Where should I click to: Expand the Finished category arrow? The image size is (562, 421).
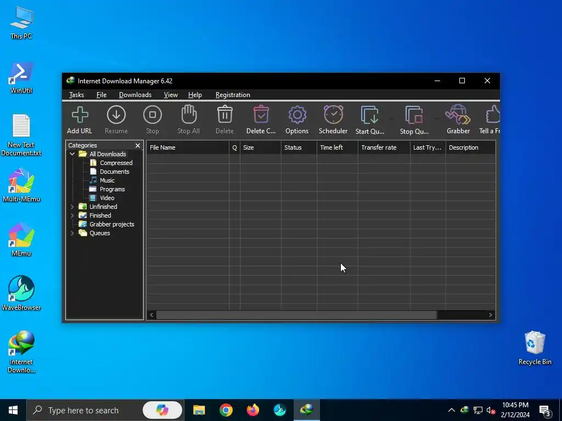[x=72, y=215]
